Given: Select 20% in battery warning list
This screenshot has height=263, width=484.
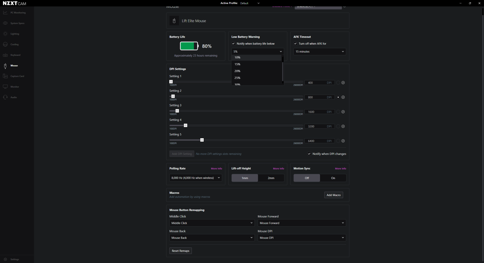Looking at the screenshot, I should 257,71.
